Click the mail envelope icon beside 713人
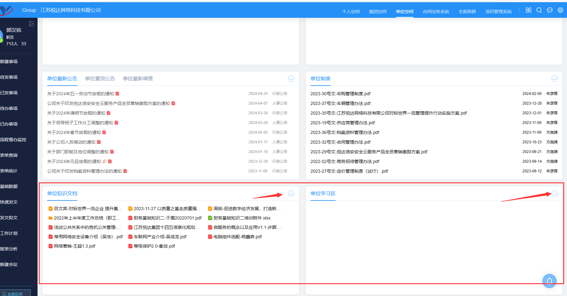The image size is (567, 296). pyautogui.click(x=24, y=44)
